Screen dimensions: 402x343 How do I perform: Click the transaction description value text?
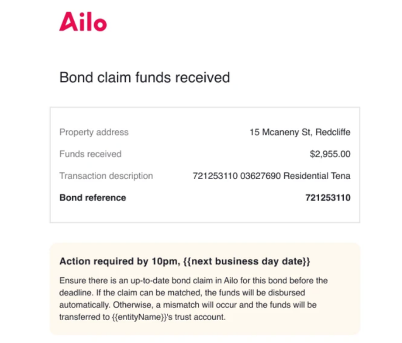[272, 176]
